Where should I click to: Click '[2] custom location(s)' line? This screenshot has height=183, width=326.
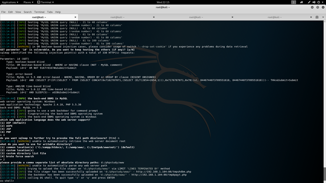point(17,150)
